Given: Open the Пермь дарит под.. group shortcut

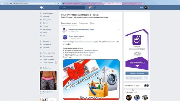Looking at the screenshot, I should (x=49, y=53).
